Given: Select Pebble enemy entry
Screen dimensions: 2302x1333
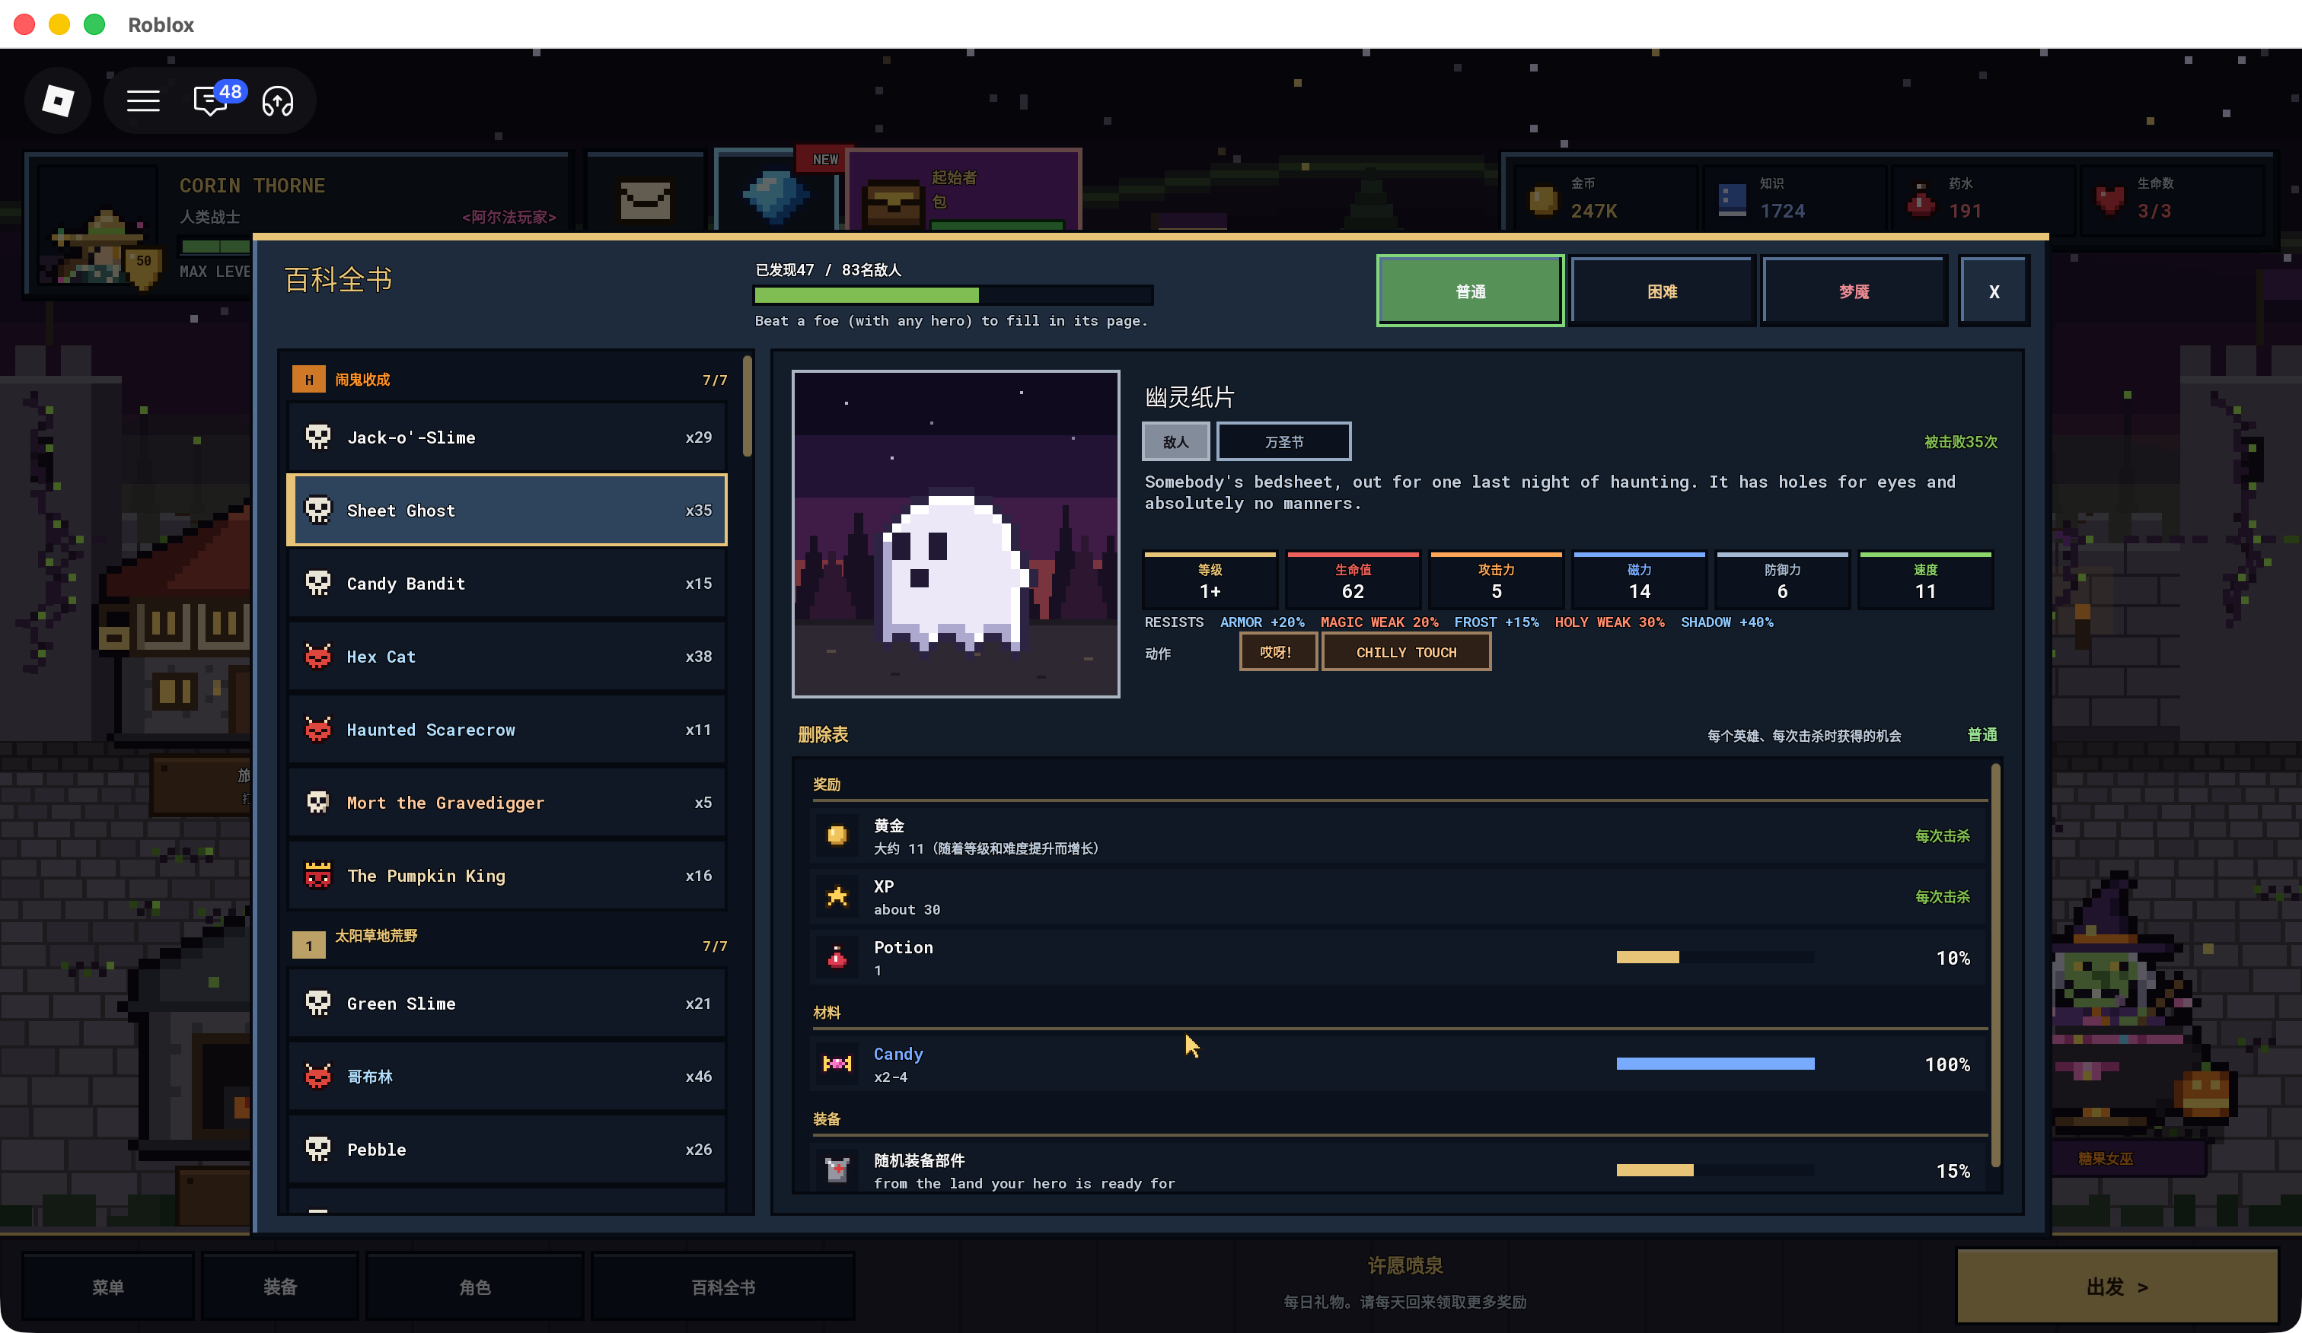Looking at the screenshot, I should point(508,1149).
